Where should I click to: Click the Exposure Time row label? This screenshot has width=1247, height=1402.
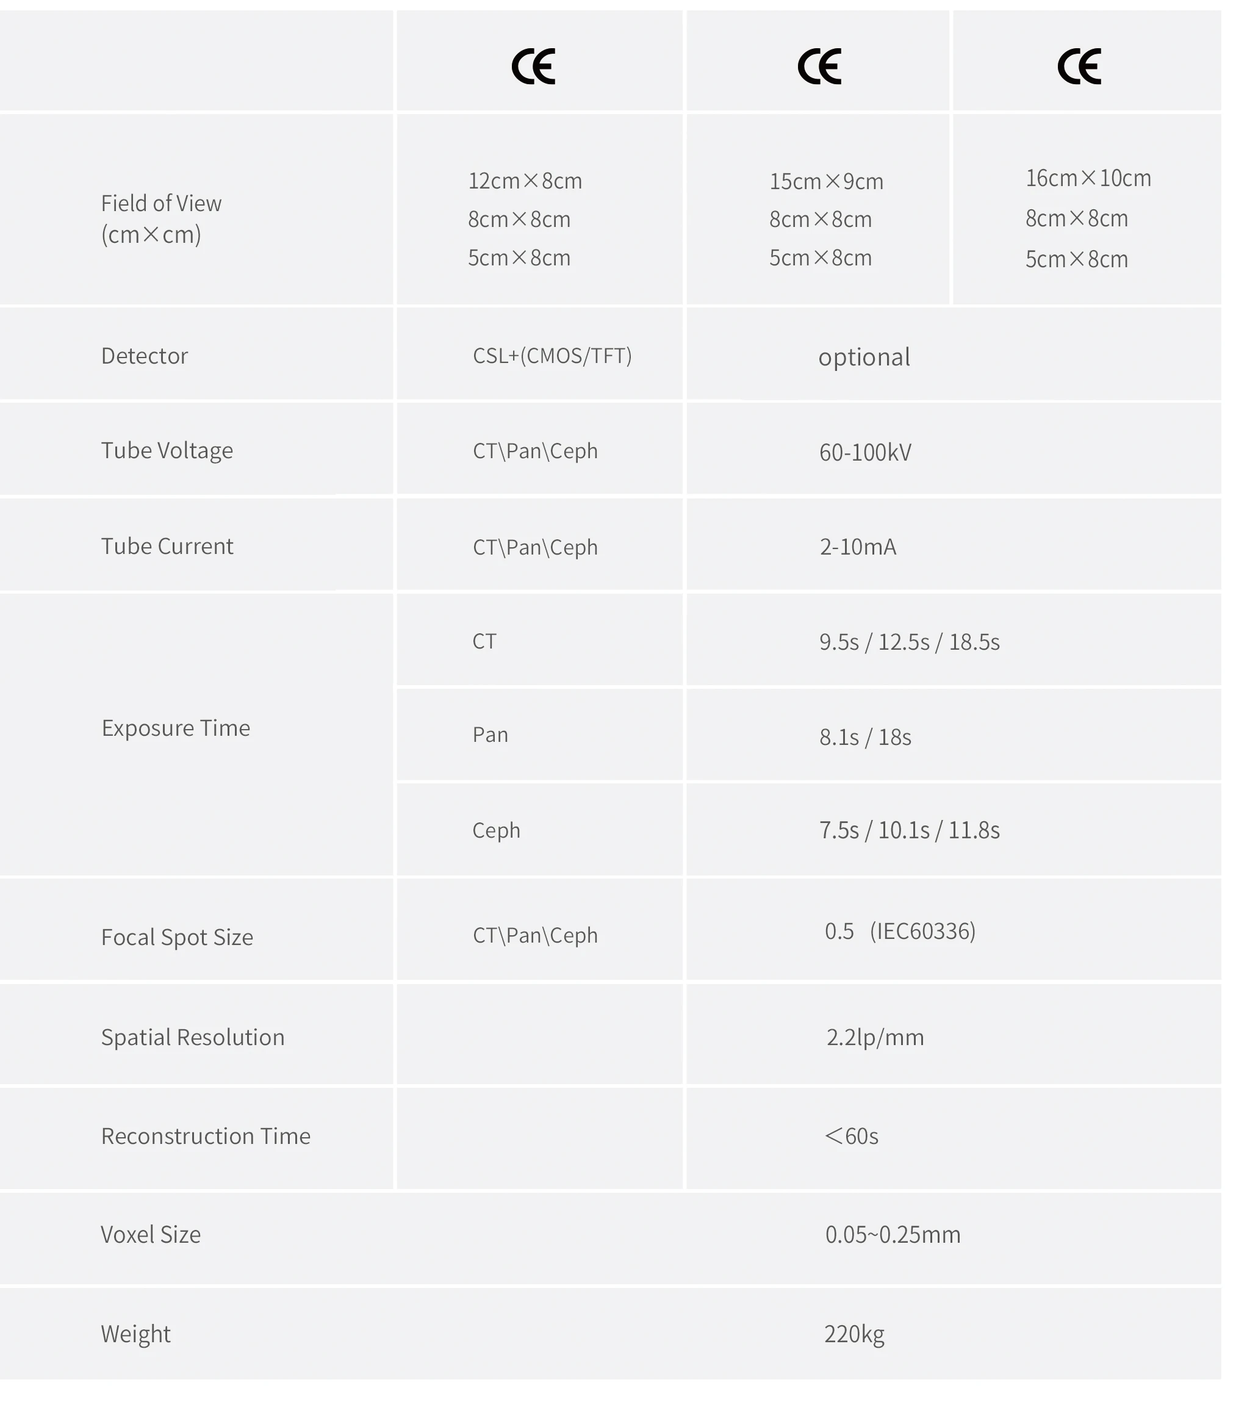click(176, 728)
